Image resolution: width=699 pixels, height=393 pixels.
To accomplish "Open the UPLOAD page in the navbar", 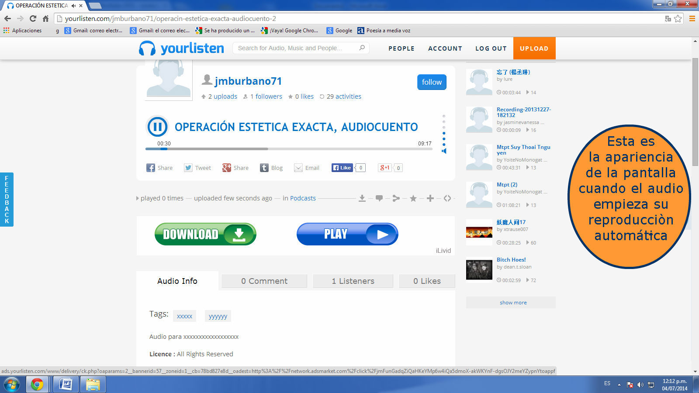I will pyautogui.click(x=534, y=48).
